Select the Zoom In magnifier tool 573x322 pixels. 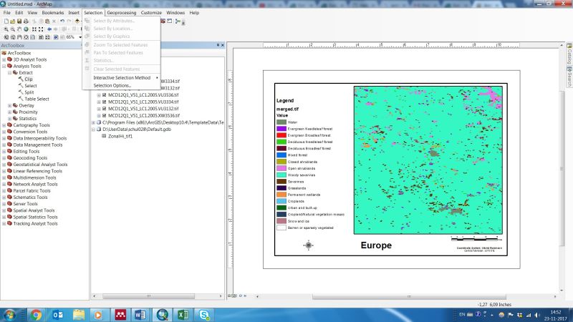click(x=6, y=29)
